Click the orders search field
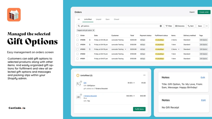The image size is (212, 119). coord(120,26)
